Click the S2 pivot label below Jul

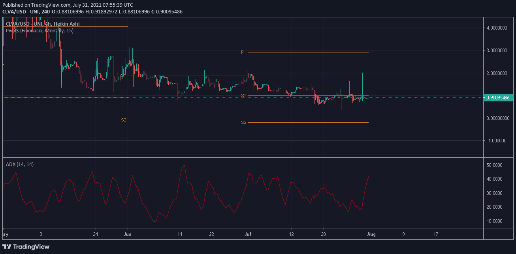coord(243,122)
